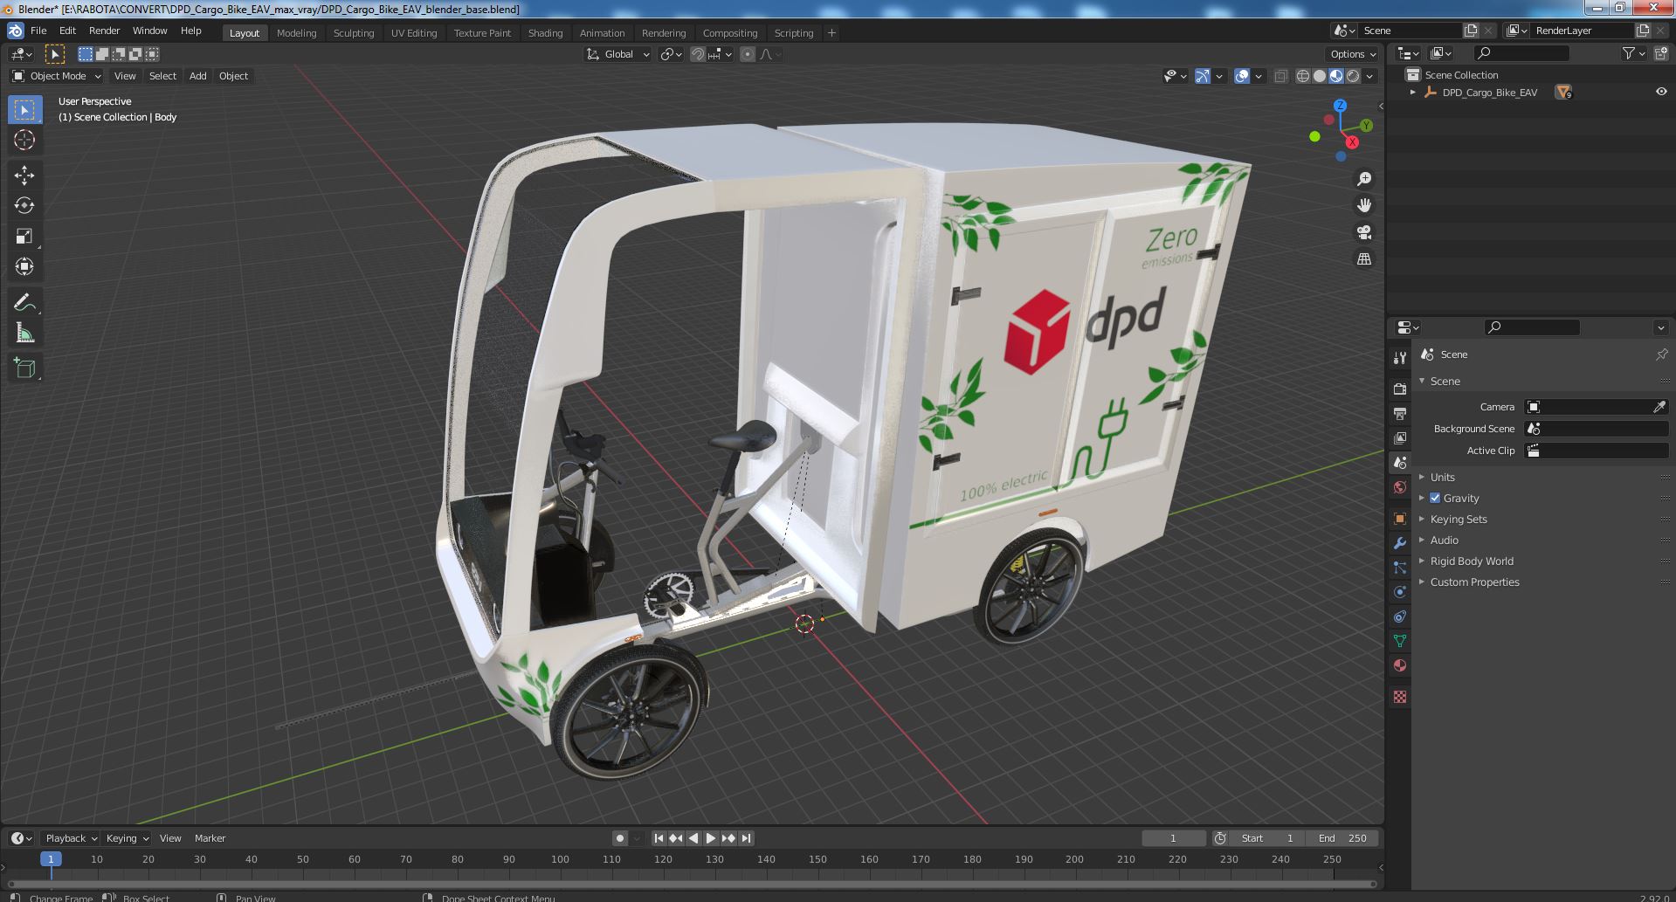
Task: Toggle snapping magnet in header
Action: click(698, 54)
